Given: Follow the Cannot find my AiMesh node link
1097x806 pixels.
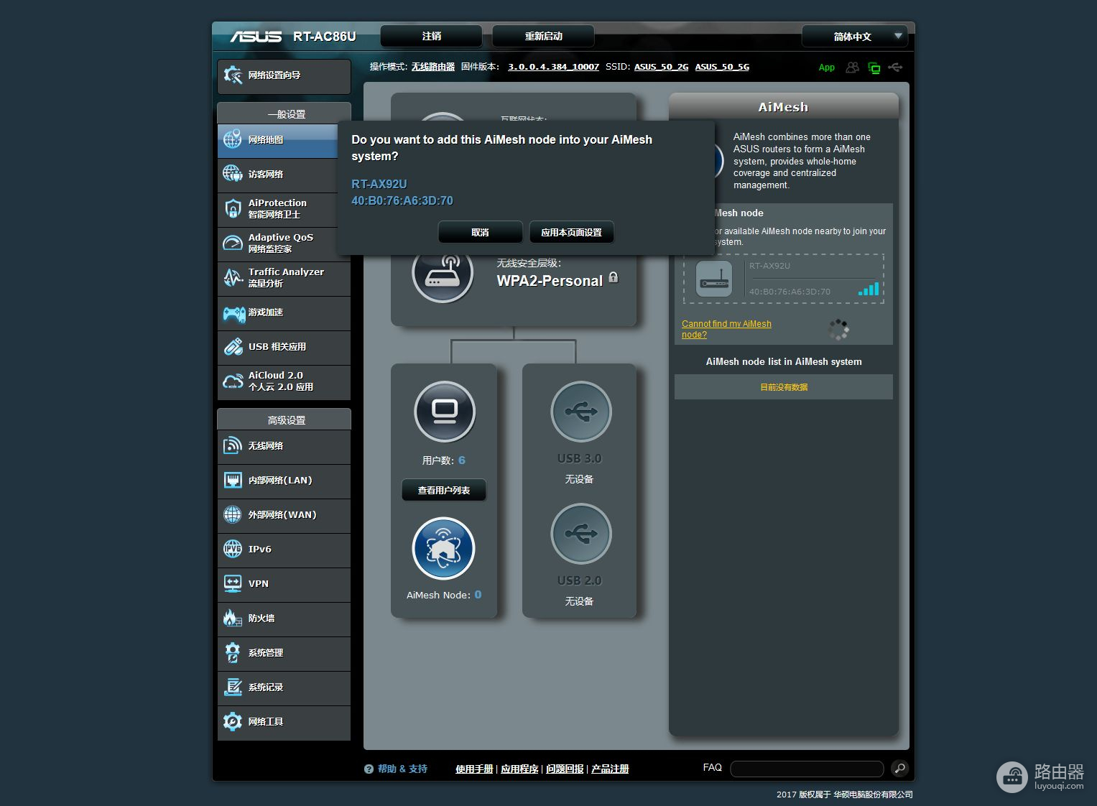Looking at the screenshot, I should coord(726,329).
